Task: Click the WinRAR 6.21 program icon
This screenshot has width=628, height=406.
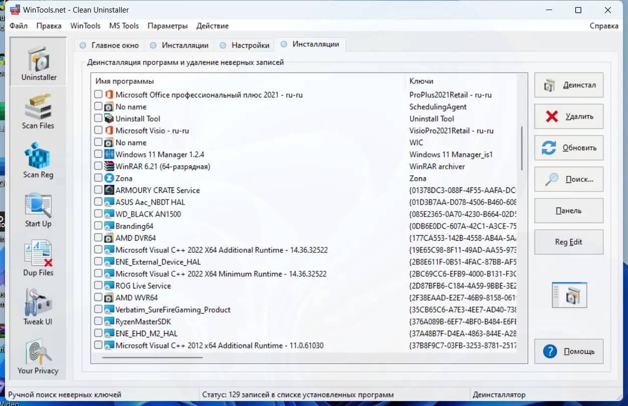Action: (109, 166)
